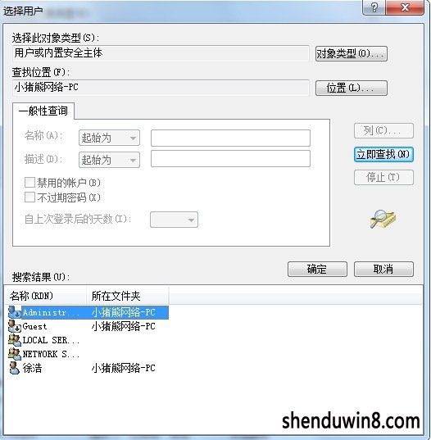The width and height of the screenshot is (431, 440).
Task: Select the Administrator user icon in results
Action: click(14, 312)
